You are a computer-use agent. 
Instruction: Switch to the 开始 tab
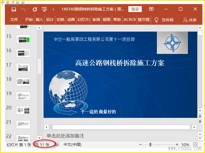click(x=29, y=20)
